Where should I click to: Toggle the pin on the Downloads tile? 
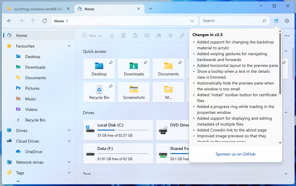[145, 62]
